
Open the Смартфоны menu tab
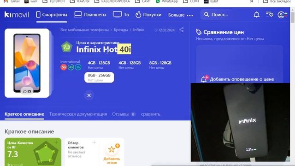[x=52, y=15]
